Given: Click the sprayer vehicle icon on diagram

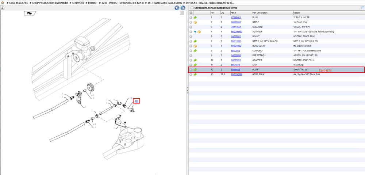Looking at the screenshot, I should pyautogui.click(x=30, y=13).
